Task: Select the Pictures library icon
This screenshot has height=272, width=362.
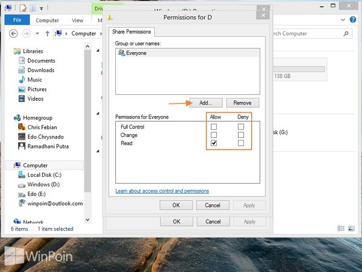Action: tap(21, 90)
